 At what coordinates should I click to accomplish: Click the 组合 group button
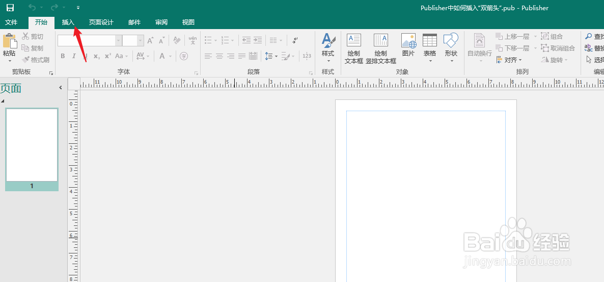tap(553, 37)
